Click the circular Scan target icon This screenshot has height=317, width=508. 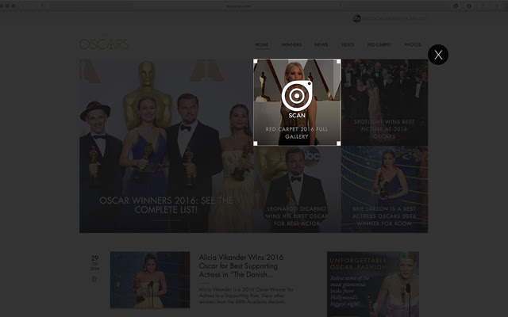tap(297, 96)
